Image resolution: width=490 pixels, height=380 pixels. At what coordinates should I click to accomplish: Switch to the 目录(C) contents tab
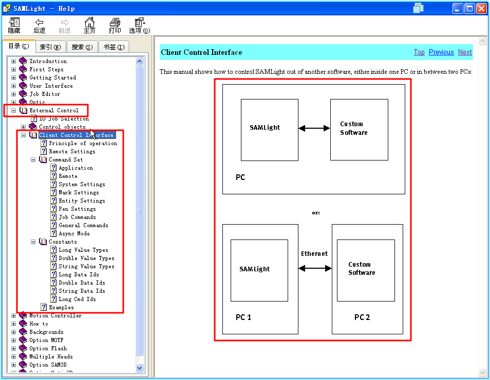[x=19, y=46]
